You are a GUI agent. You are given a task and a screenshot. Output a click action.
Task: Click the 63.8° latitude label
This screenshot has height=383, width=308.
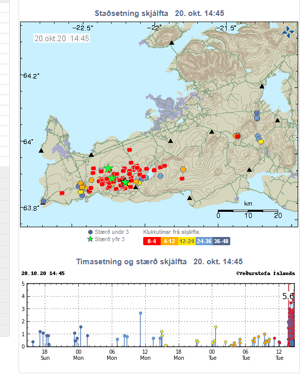(x=31, y=208)
